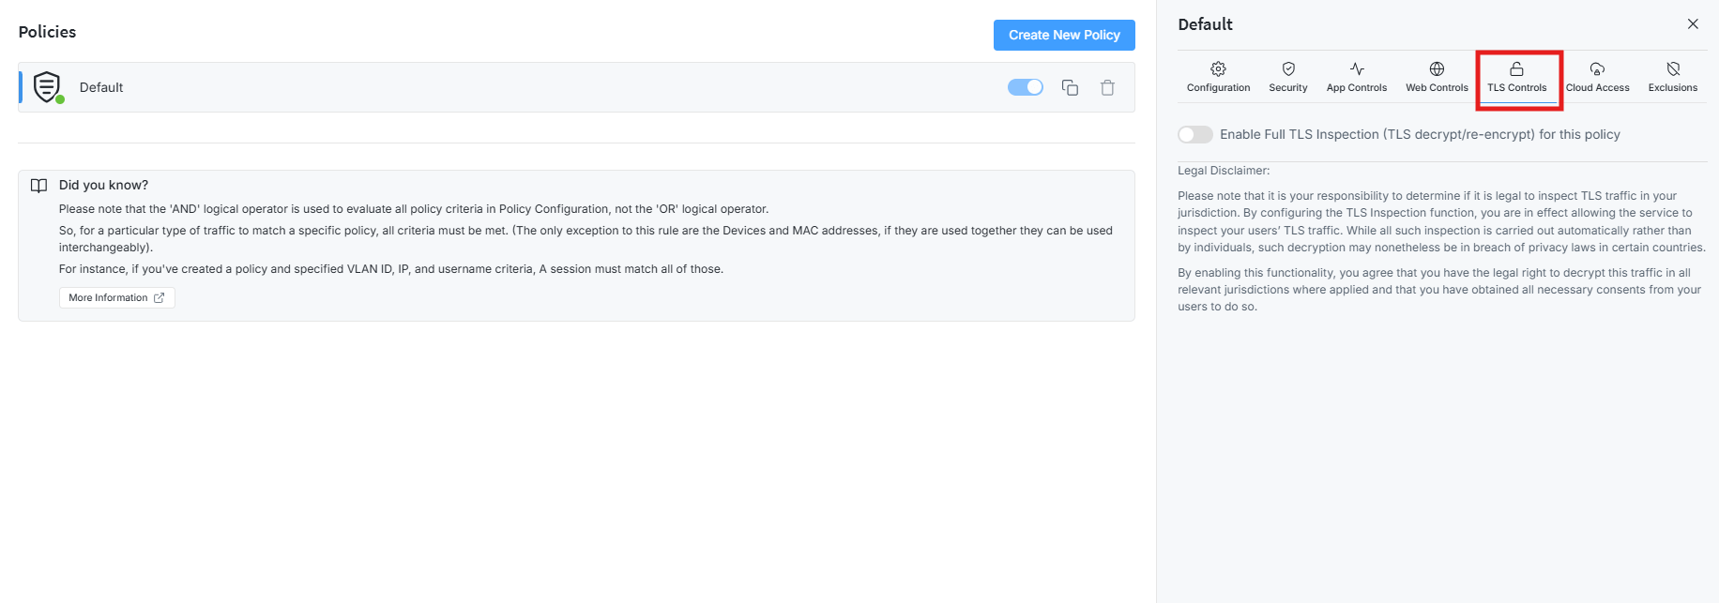Viewport: 1719px width, 603px height.
Task: Click the Security shield icon
Action: (1288, 68)
